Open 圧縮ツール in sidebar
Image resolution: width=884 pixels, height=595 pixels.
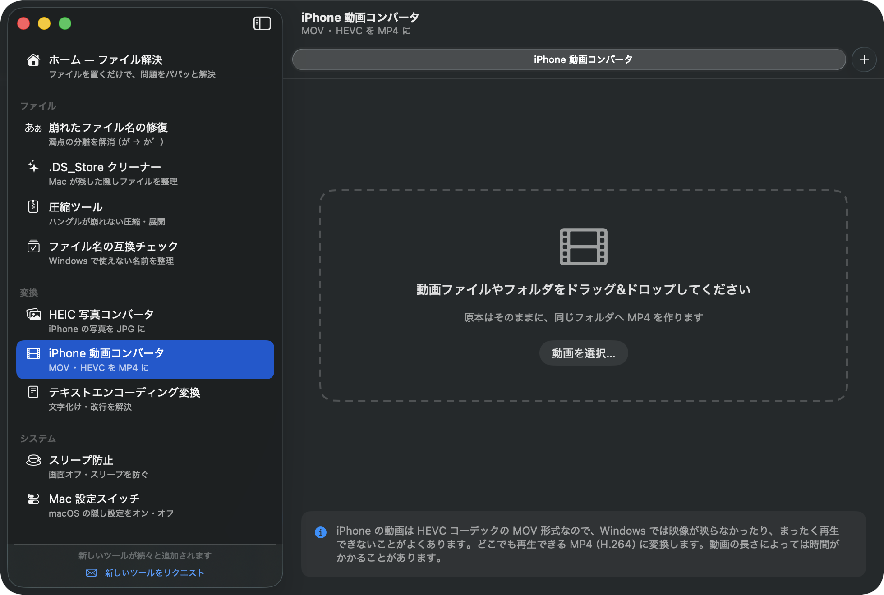[x=145, y=214]
